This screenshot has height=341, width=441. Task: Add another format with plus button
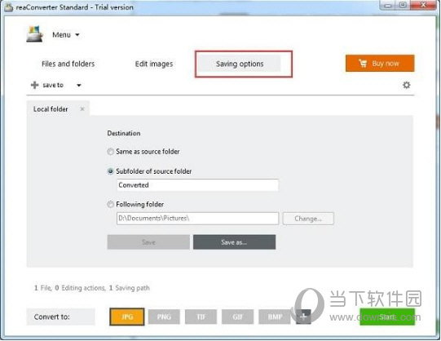coord(303,317)
